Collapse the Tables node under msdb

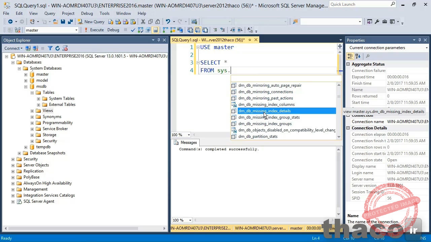(x=32, y=92)
